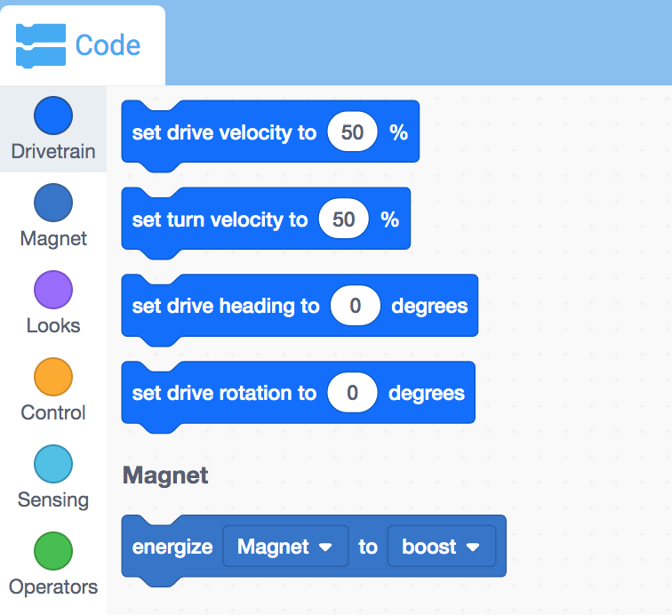
Task: Expand the boost mode dropdown
Action: click(x=442, y=547)
